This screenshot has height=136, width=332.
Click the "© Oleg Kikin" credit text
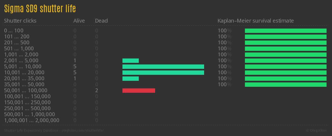pyautogui.click(x=317, y=131)
